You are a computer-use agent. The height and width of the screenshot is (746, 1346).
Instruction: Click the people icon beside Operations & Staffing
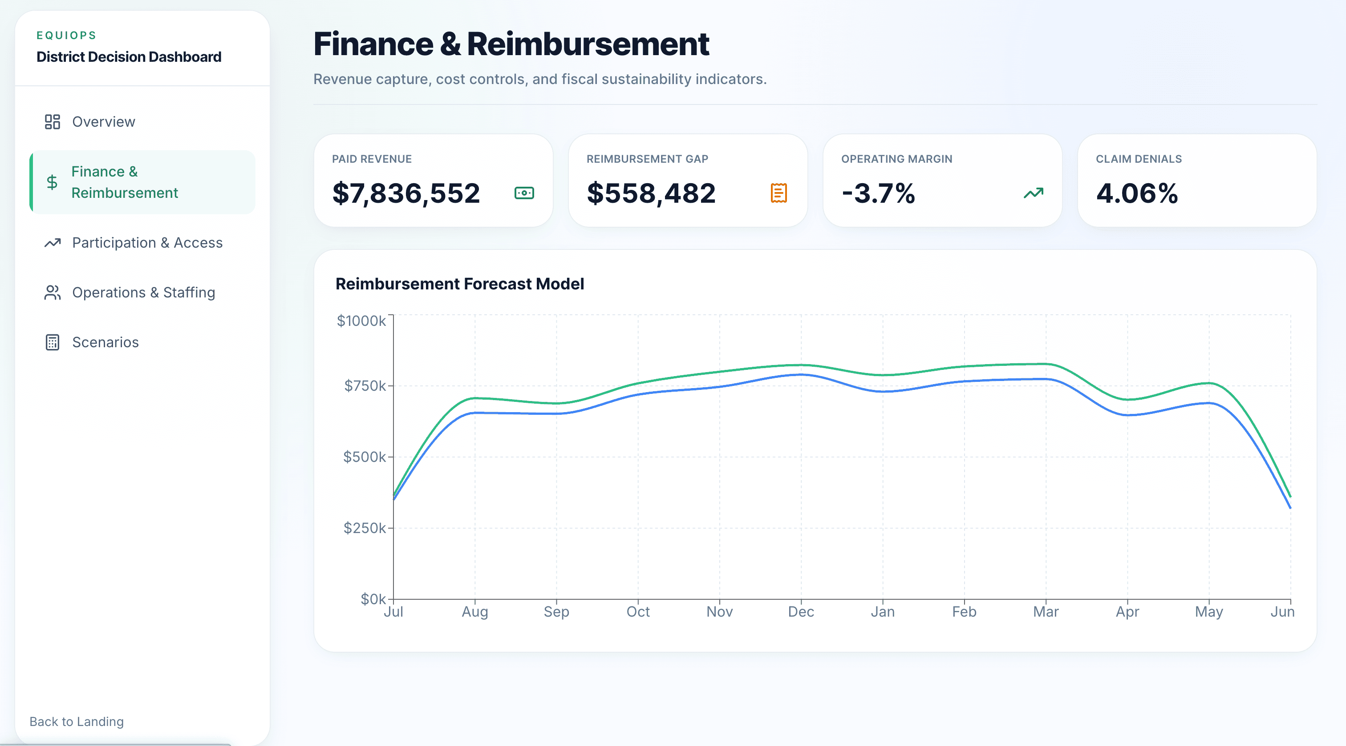tap(52, 293)
